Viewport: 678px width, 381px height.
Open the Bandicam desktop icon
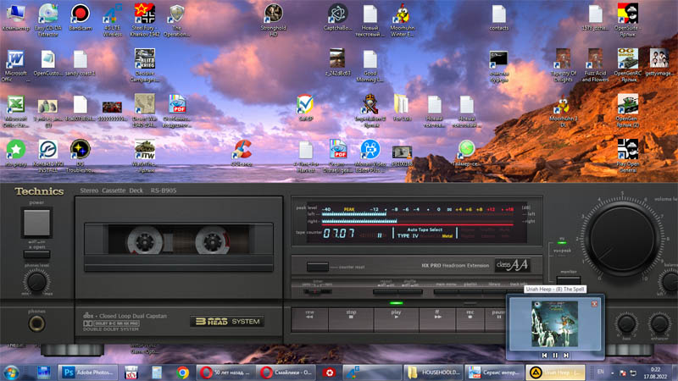80,17
